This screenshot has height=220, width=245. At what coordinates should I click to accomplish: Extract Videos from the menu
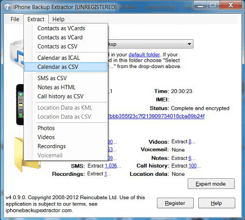(66, 137)
